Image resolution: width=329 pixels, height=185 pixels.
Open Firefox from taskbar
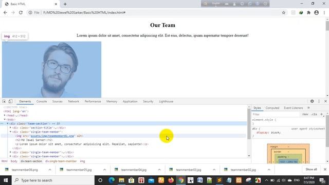tap(171, 180)
